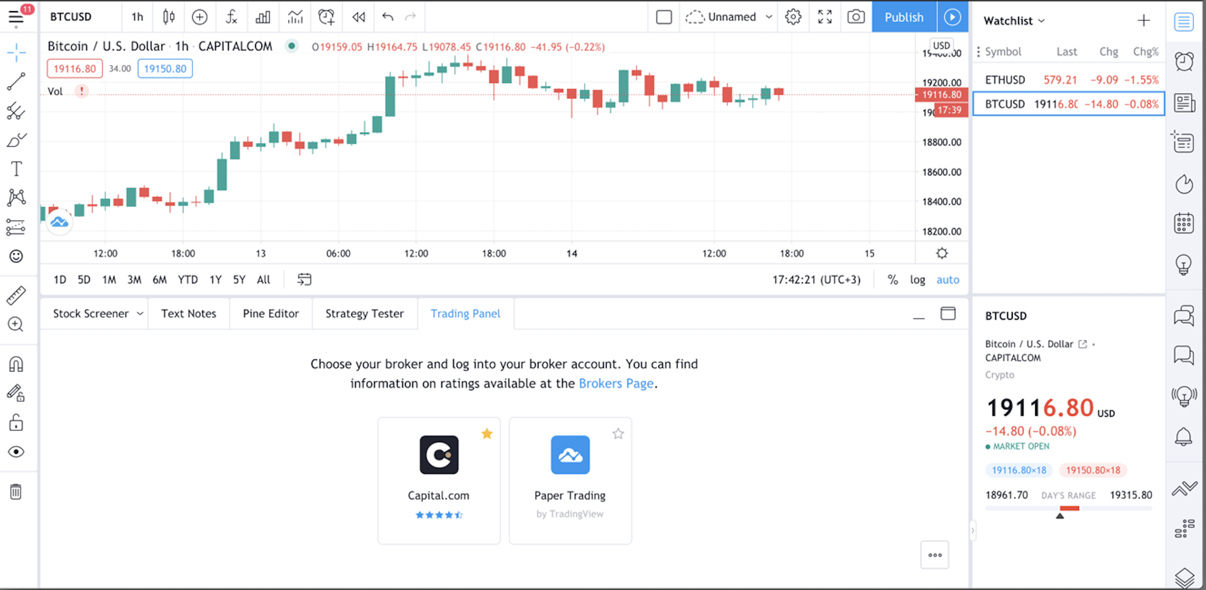The width and height of the screenshot is (1206, 590).
Task: Select the Text annotation tool
Action: 16,169
